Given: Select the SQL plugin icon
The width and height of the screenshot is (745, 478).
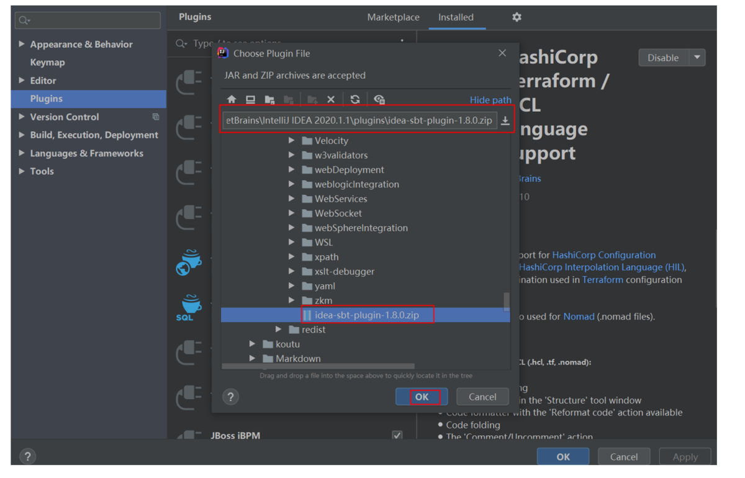Looking at the screenshot, I should (189, 308).
